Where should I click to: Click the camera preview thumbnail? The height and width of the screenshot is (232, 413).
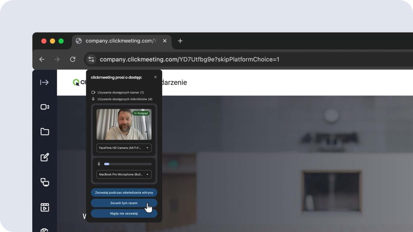(x=124, y=124)
